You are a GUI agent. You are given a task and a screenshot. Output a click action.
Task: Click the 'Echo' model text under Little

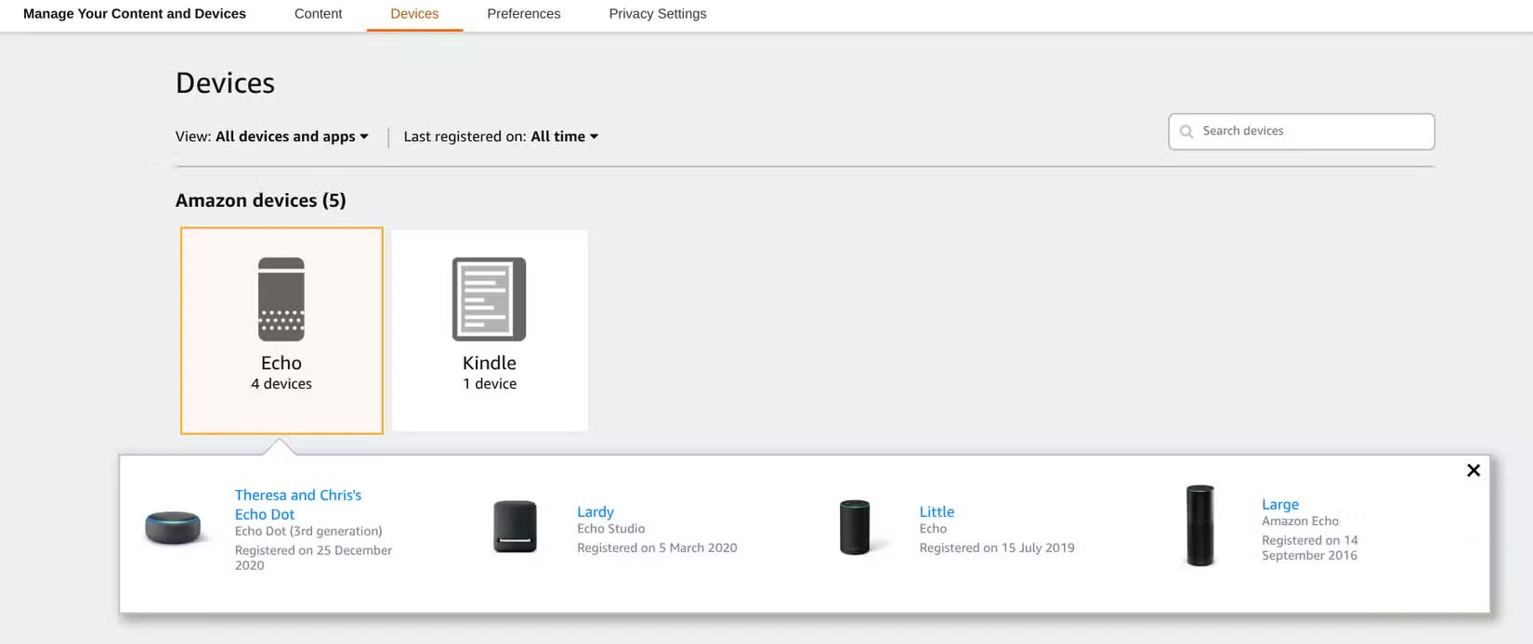coord(933,529)
